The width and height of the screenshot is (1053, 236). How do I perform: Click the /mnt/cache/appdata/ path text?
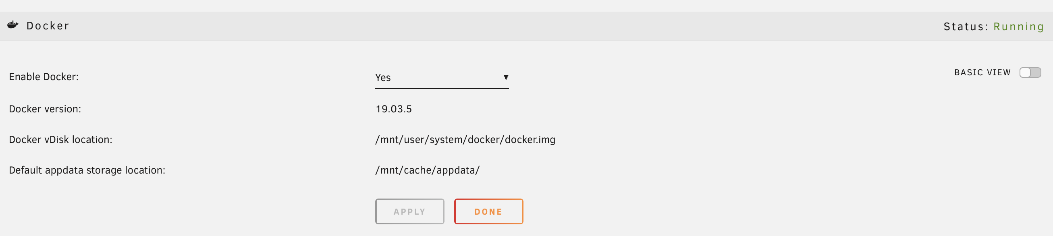pos(427,170)
